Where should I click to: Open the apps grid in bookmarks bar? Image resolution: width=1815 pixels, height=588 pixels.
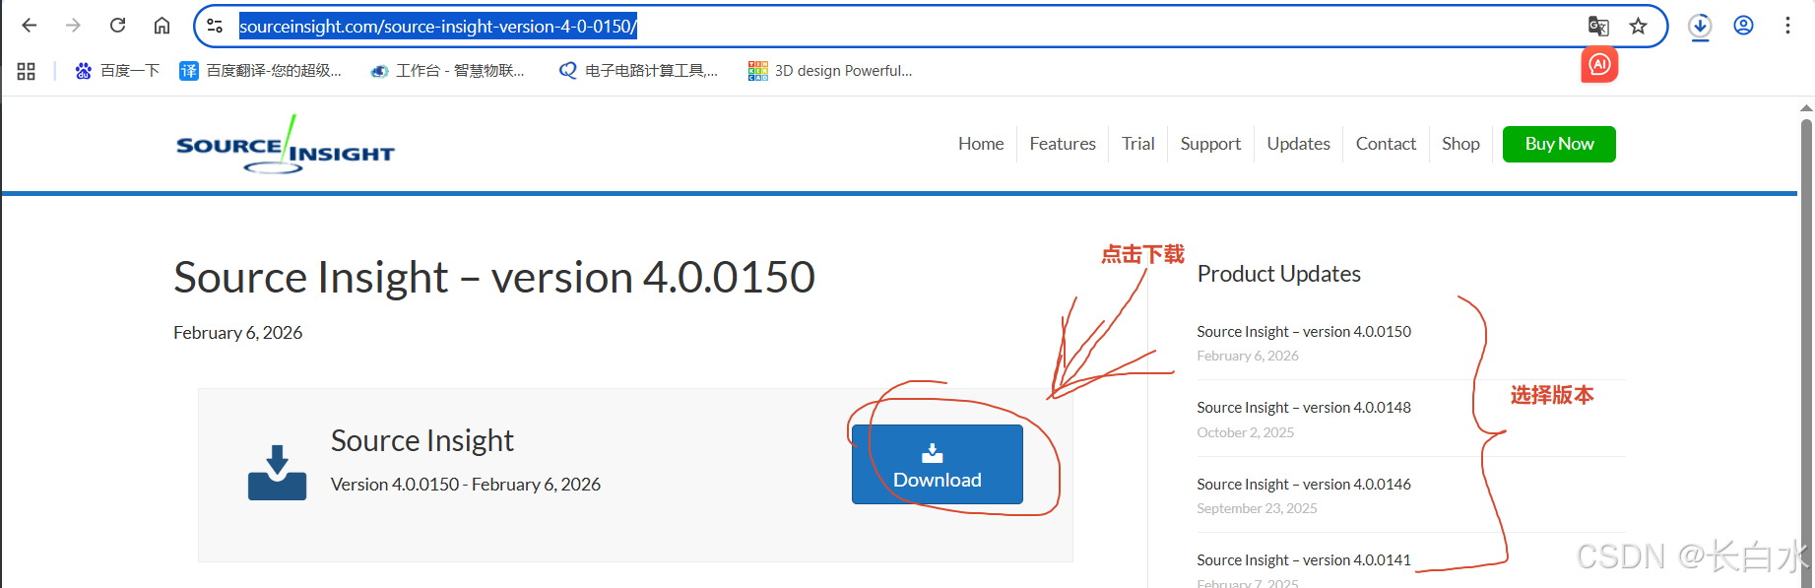click(x=27, y=71)
